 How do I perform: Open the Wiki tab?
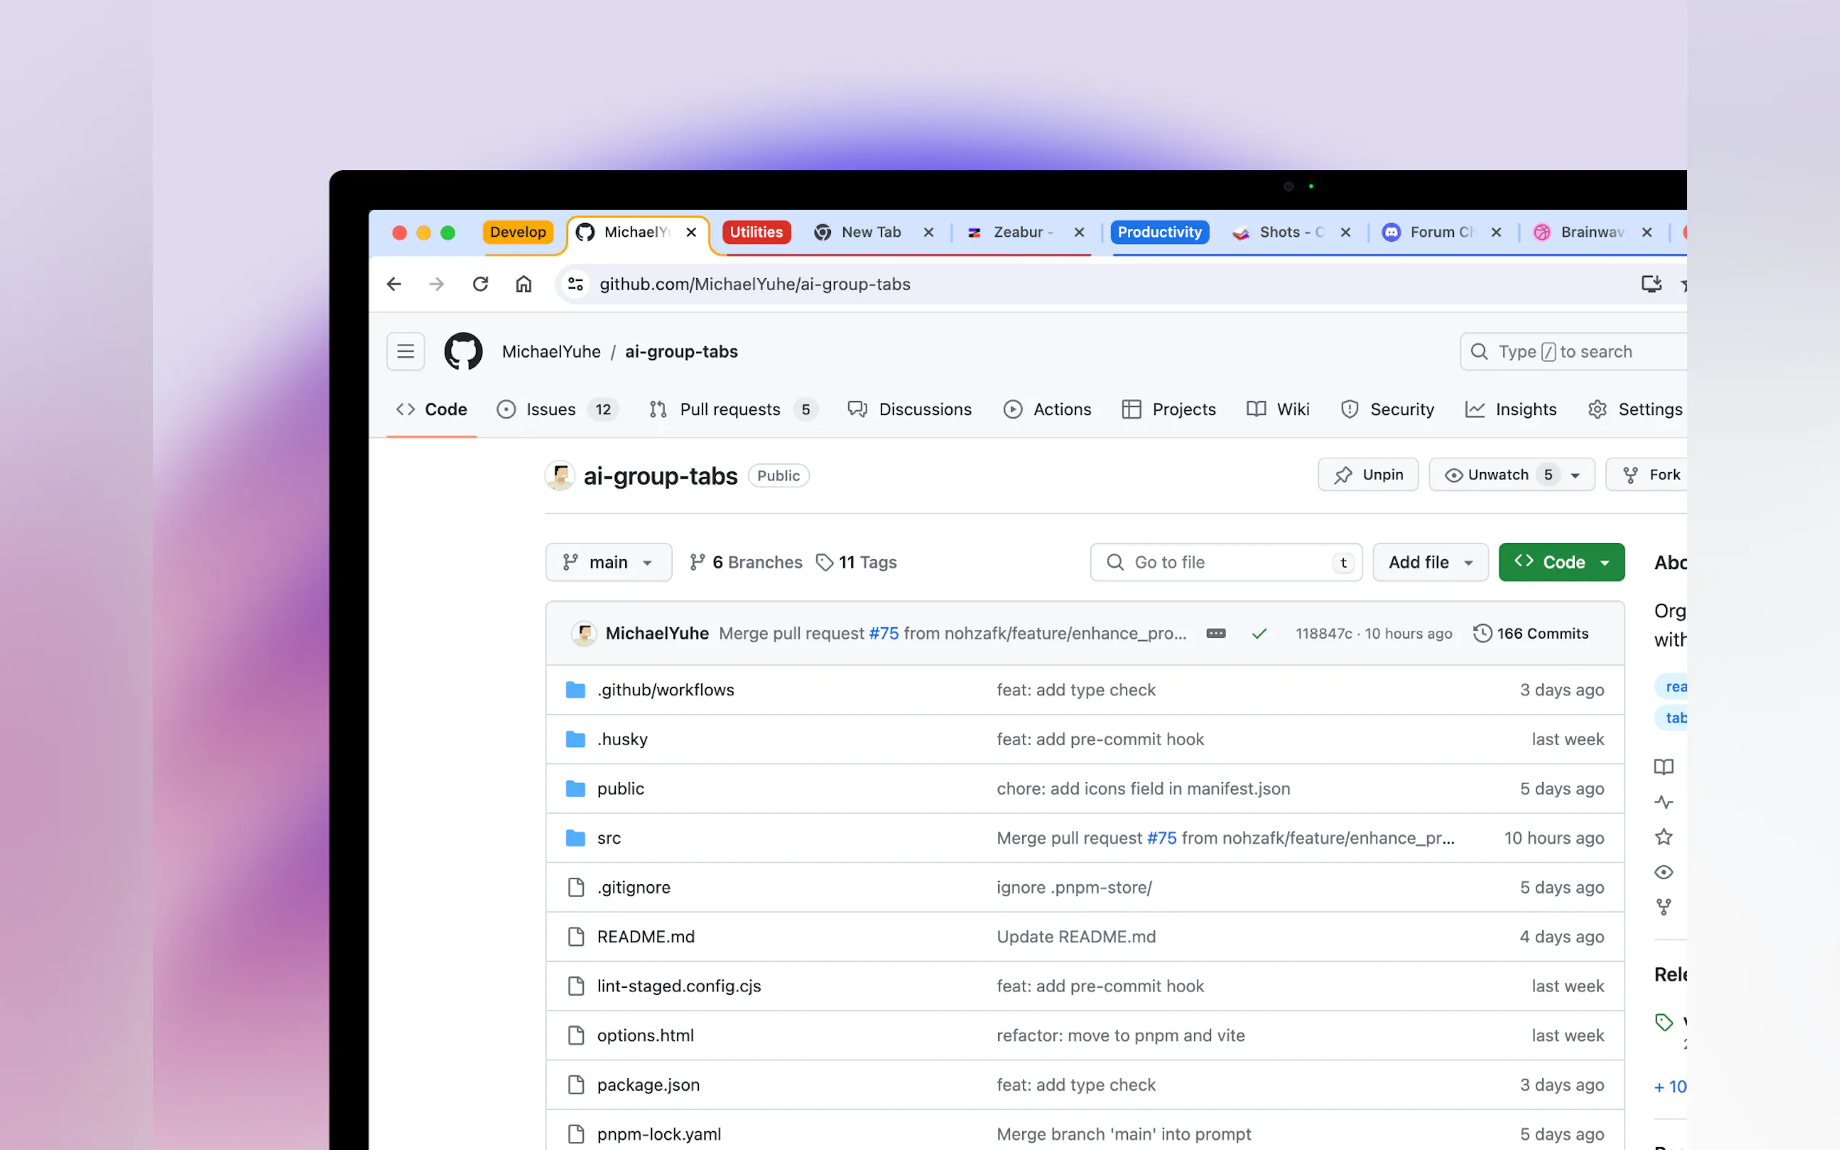pos(1278,409)
